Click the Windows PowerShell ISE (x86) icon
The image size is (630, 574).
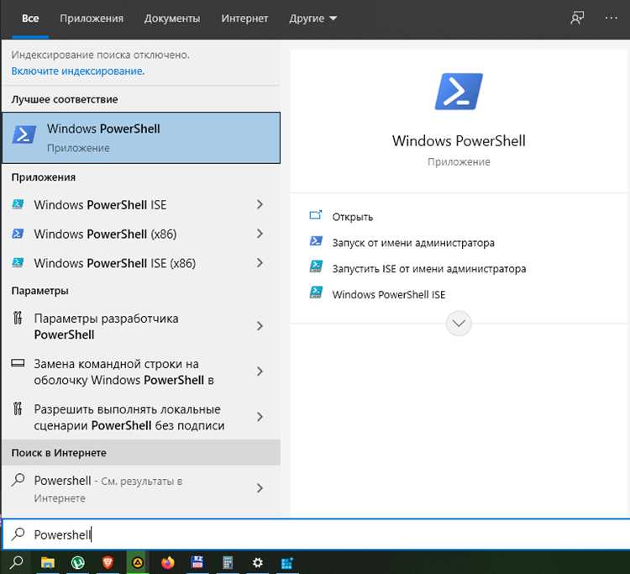(18, 263)
